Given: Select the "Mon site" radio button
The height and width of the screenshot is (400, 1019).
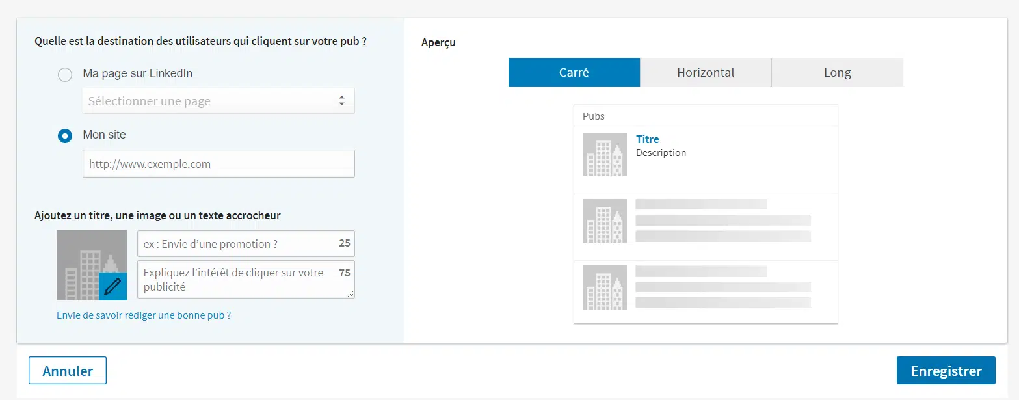Looking at the screenshot, I should 65,136.
